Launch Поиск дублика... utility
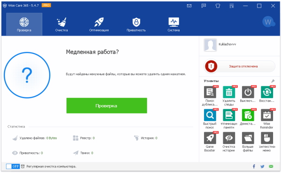 210,96
